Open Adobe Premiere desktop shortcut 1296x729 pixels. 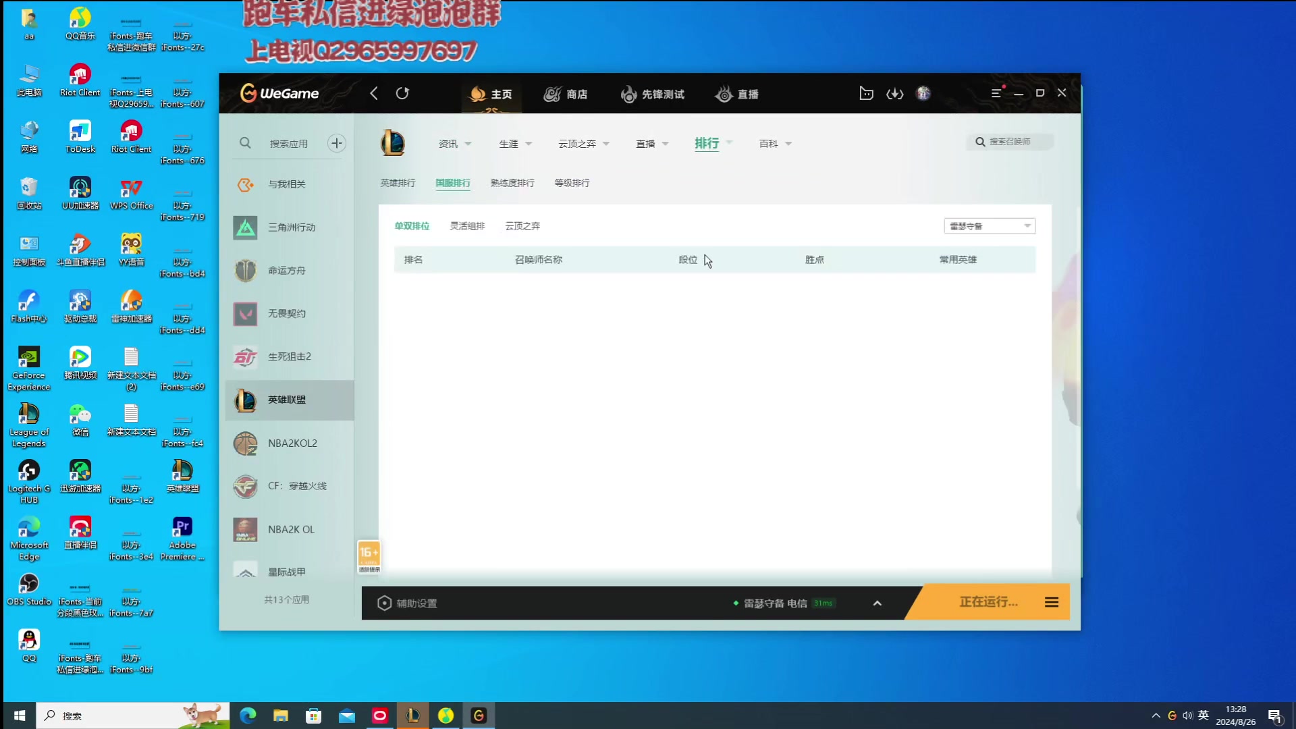(182, 539)
